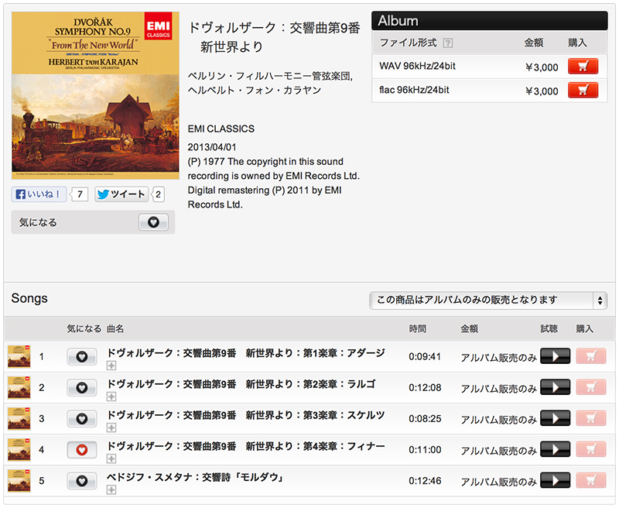Click disabled cart icon for track 2
Screen dimensions: 619x508
(x=591, y=387)
